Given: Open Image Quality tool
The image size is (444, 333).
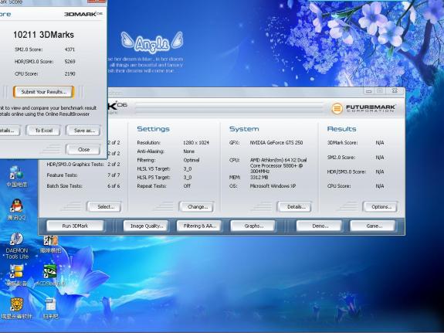Looking at the screenshot, I should pos(146,226).
